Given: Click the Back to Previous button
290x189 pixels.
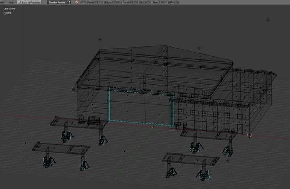Looking at the screenshot, I should click(x=29, y=2).
